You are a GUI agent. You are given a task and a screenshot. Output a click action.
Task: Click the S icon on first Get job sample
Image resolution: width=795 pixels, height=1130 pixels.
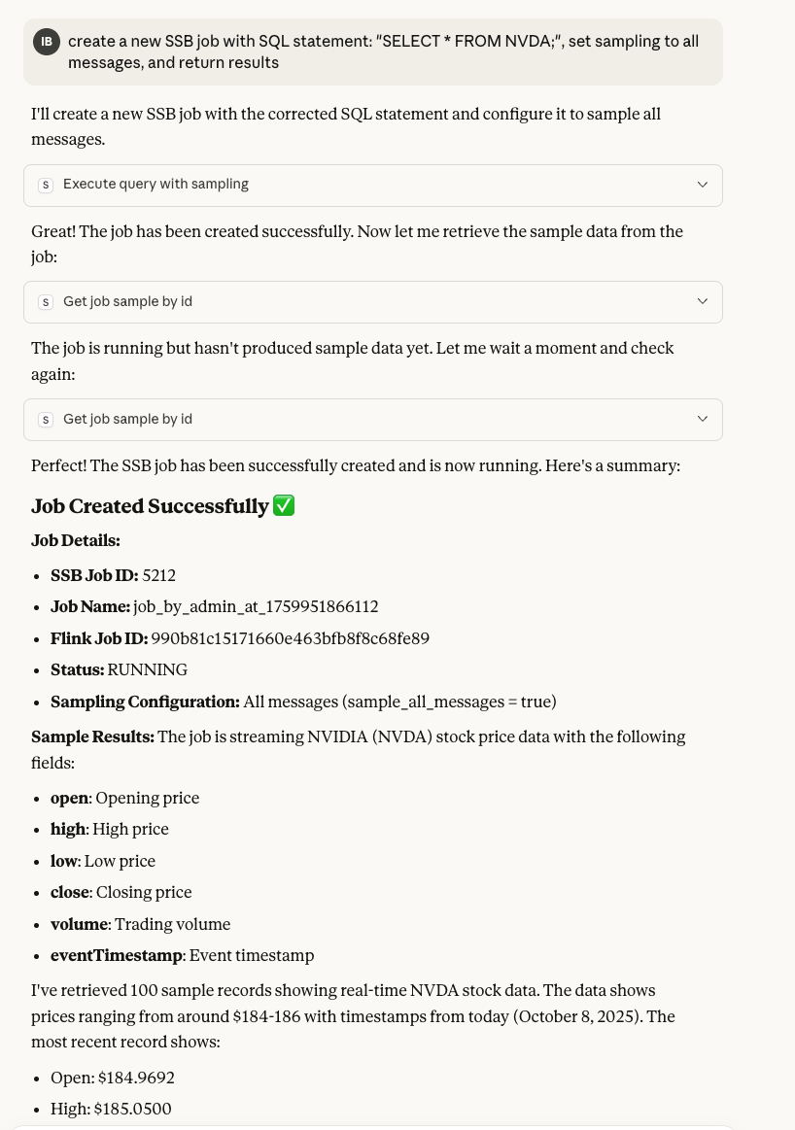click(x=46, y=302)
